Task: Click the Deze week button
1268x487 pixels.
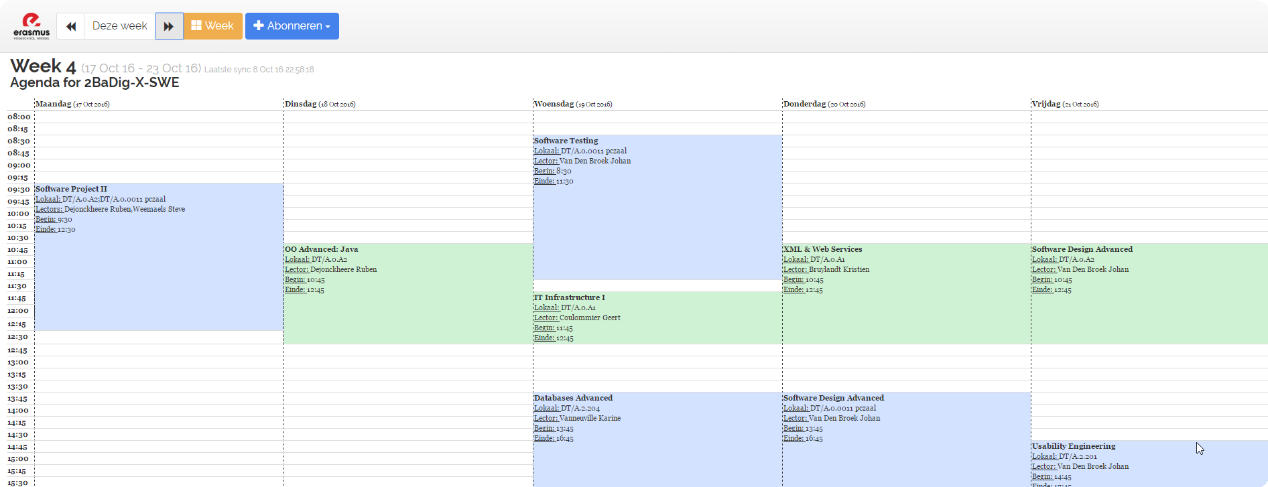Action: click(120, 26)
